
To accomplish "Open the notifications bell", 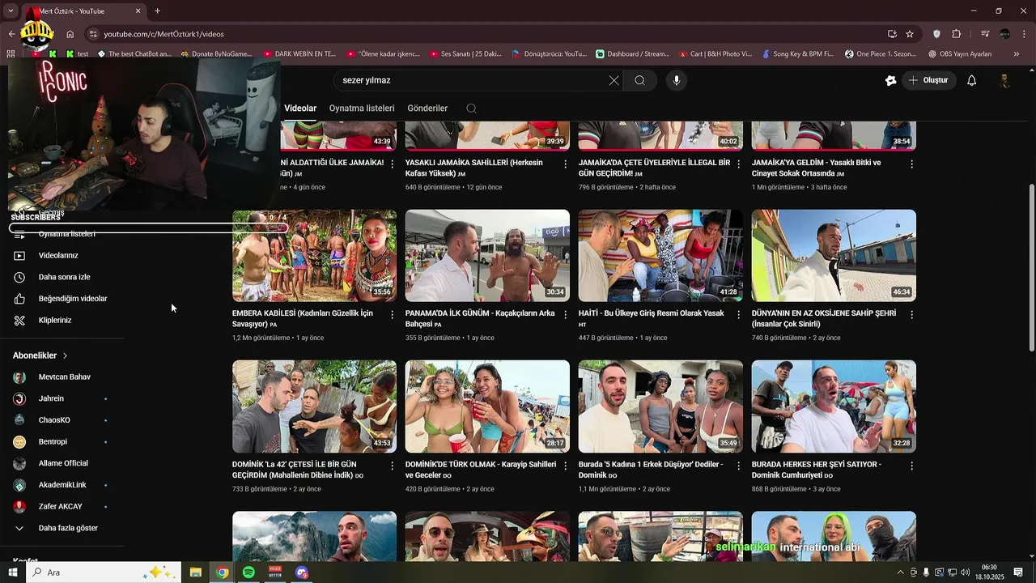I will (972, 80).
